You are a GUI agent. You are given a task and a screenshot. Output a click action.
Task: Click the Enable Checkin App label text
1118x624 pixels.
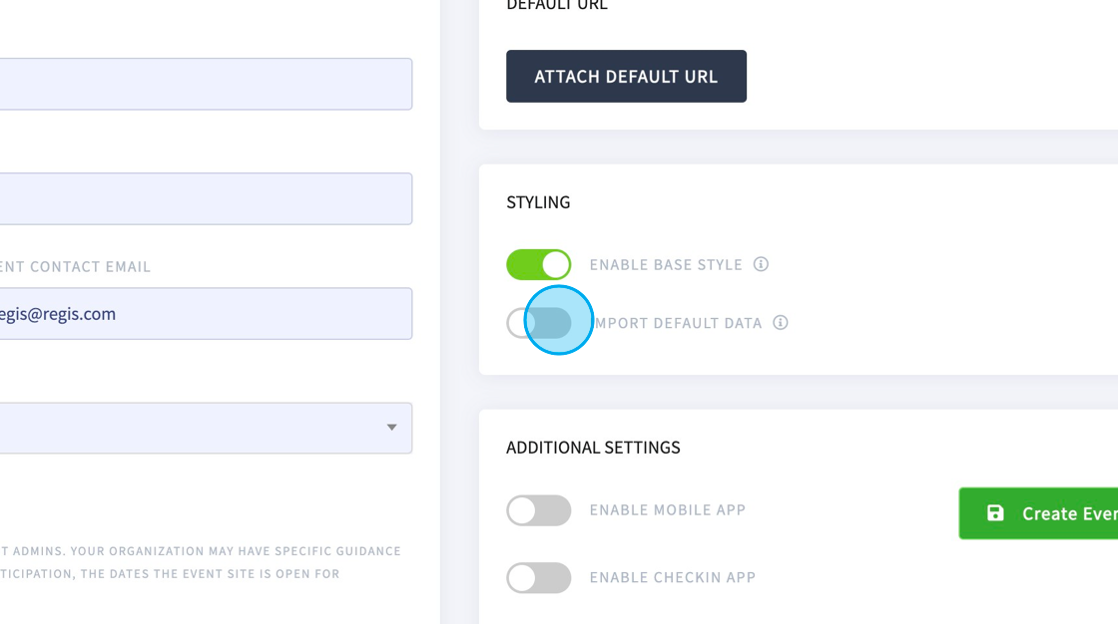[x=673, y=578]
